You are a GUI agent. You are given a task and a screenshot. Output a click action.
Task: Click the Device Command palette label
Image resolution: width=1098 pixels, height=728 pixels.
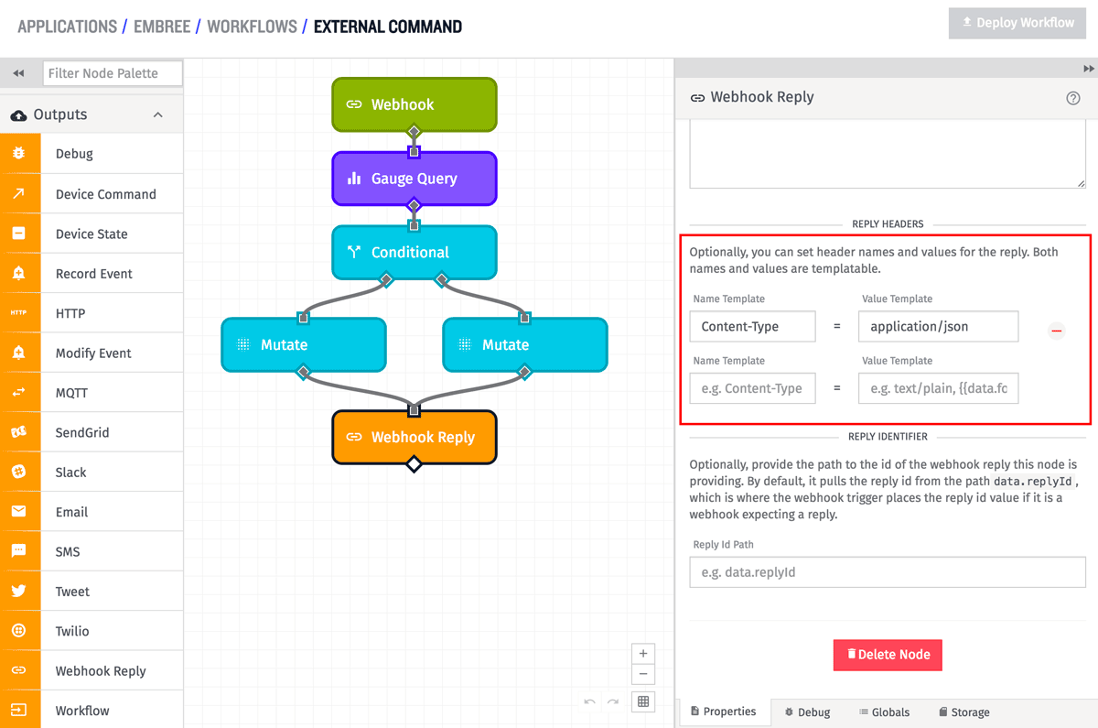(106, 194)
